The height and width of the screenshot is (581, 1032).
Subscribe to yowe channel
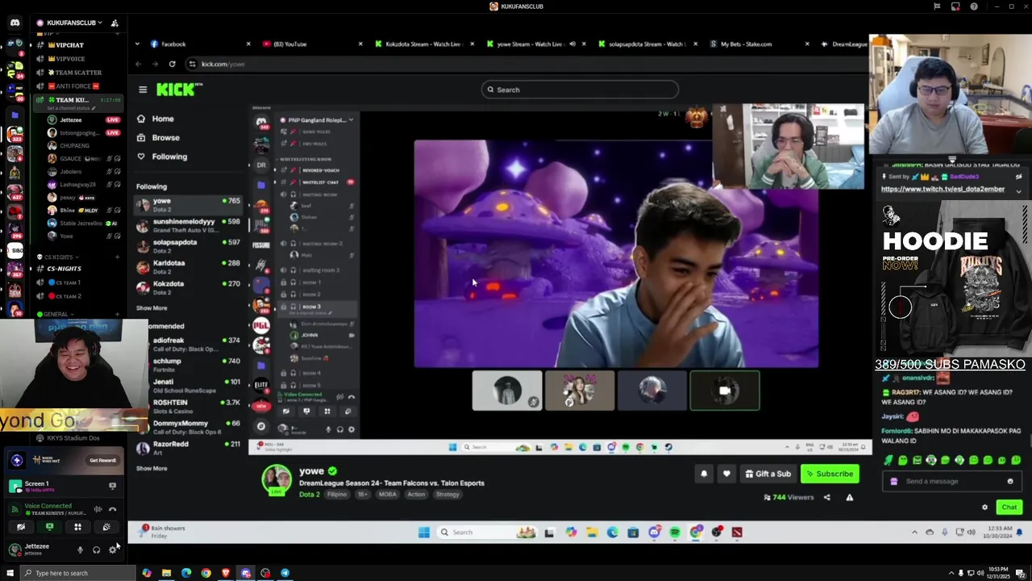coord(830,474)
